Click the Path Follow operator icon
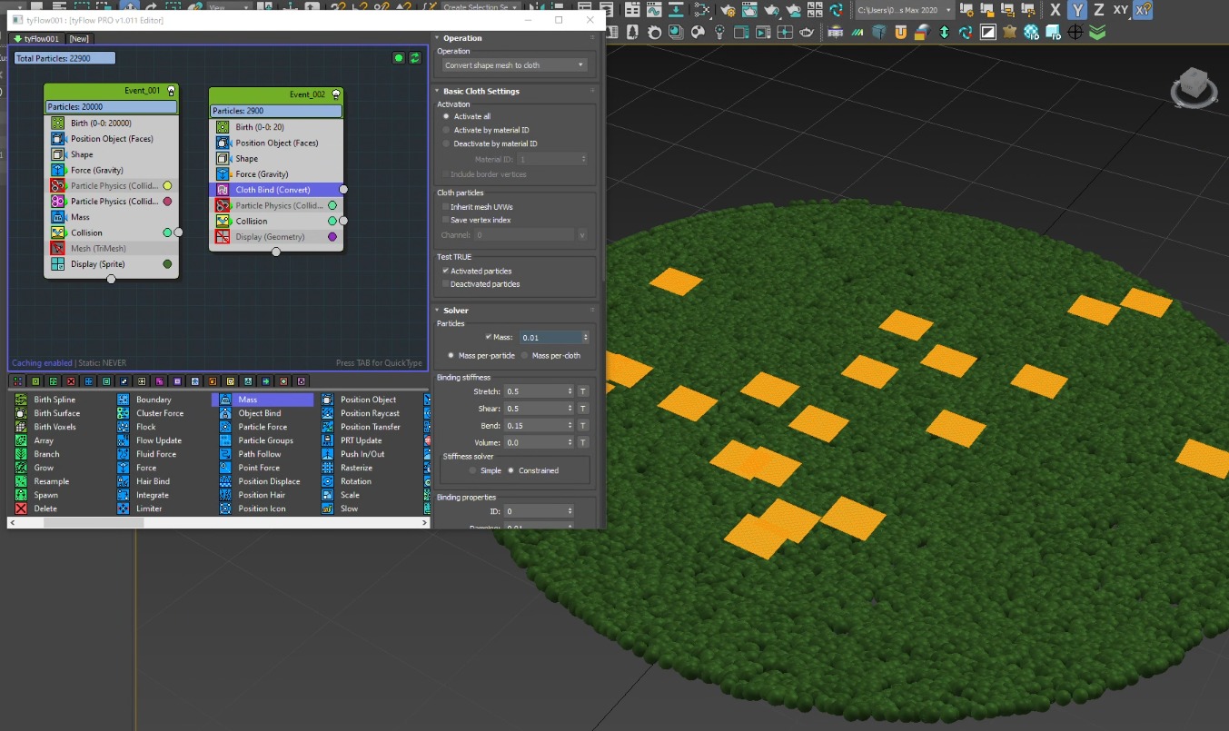 pyautogui.click(x=225, y=454)
